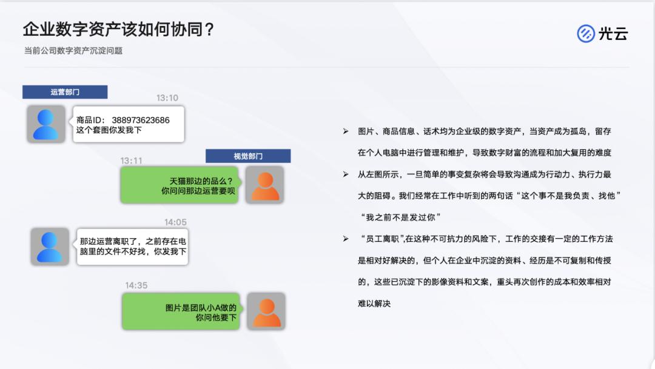Select the 运营部门 department label
This screenshot has height=369, width=655.
point(65,91)
